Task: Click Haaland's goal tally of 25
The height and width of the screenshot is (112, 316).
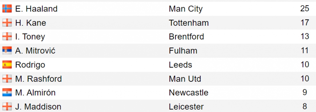Action: click(x=305, y=8)
